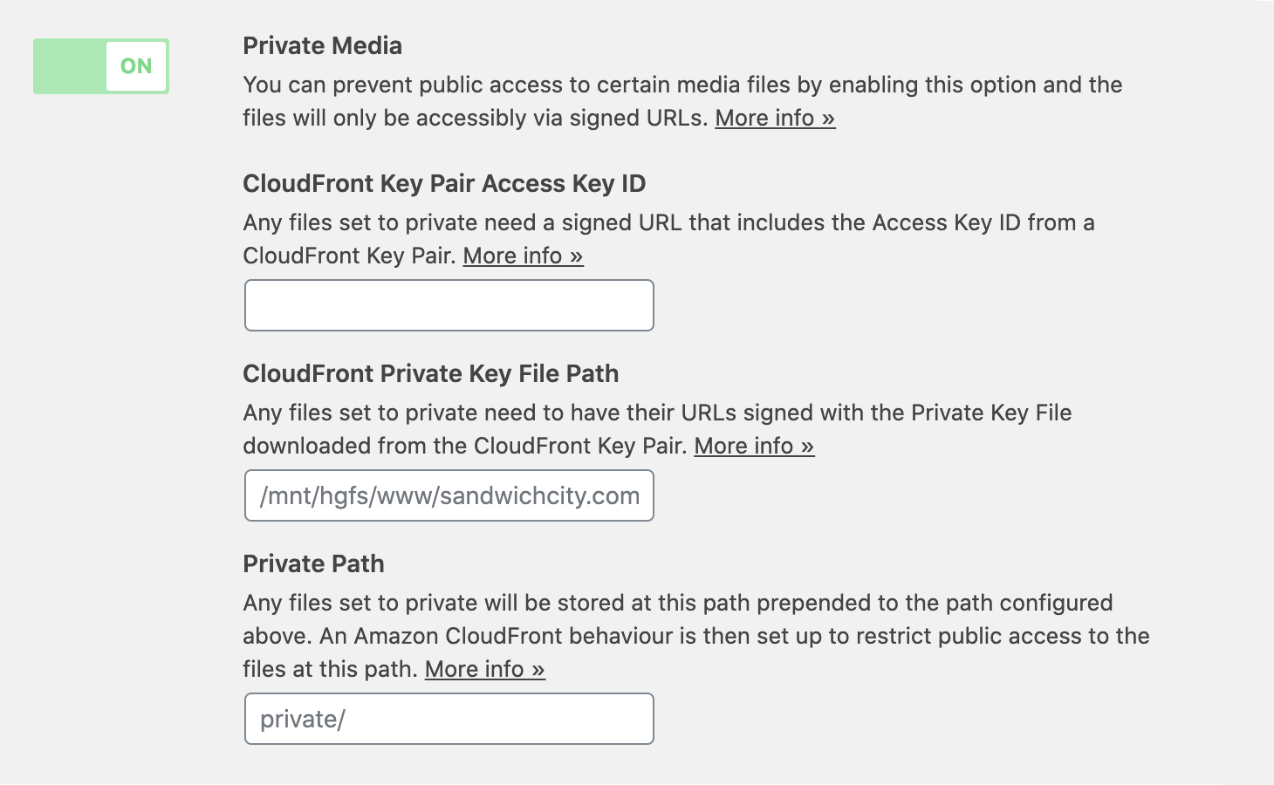
Task: Click the CloudFront Key Pair Access Key ID heading
Action: 444,183
